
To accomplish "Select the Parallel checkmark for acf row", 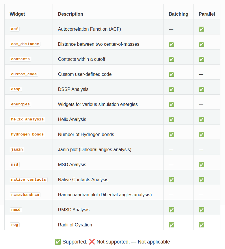I will coord(202,29).
